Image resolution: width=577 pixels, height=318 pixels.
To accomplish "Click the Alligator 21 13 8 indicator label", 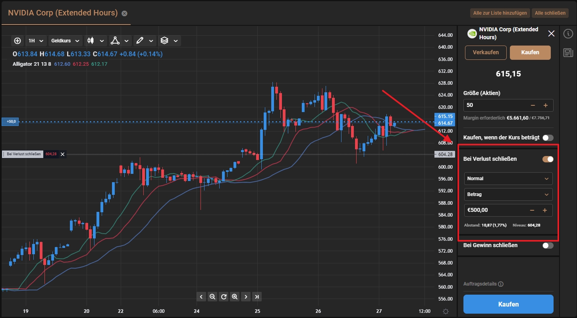I will pyautogui.click(x=32, y=64).
